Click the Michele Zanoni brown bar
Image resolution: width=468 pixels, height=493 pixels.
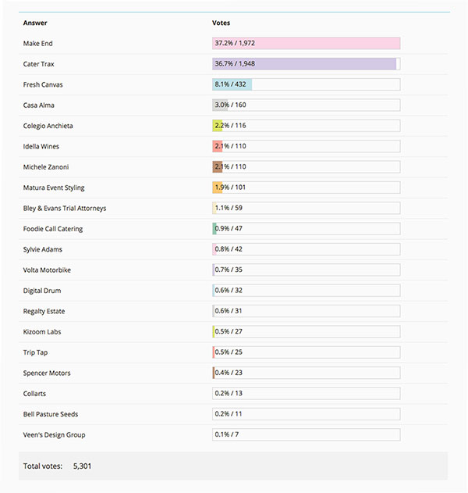coord(217,167)
